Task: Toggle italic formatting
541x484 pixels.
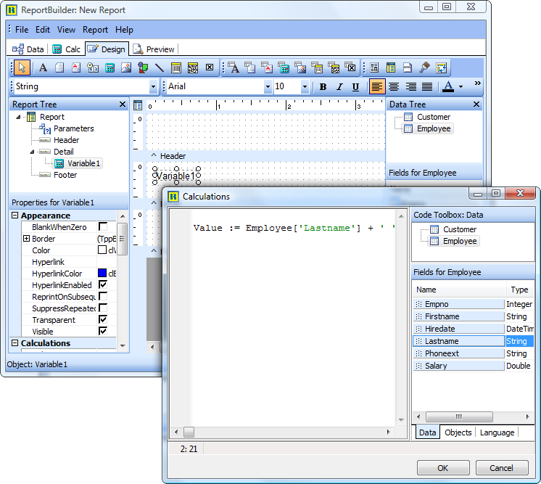Action: (339, 86)
